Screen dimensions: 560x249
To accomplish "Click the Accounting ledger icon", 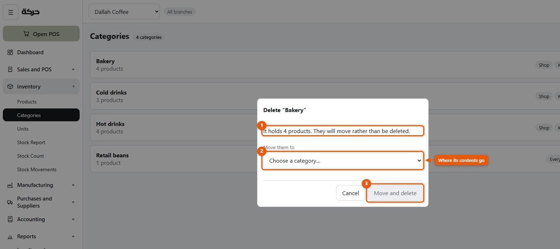I will click(x=10, y=219).
